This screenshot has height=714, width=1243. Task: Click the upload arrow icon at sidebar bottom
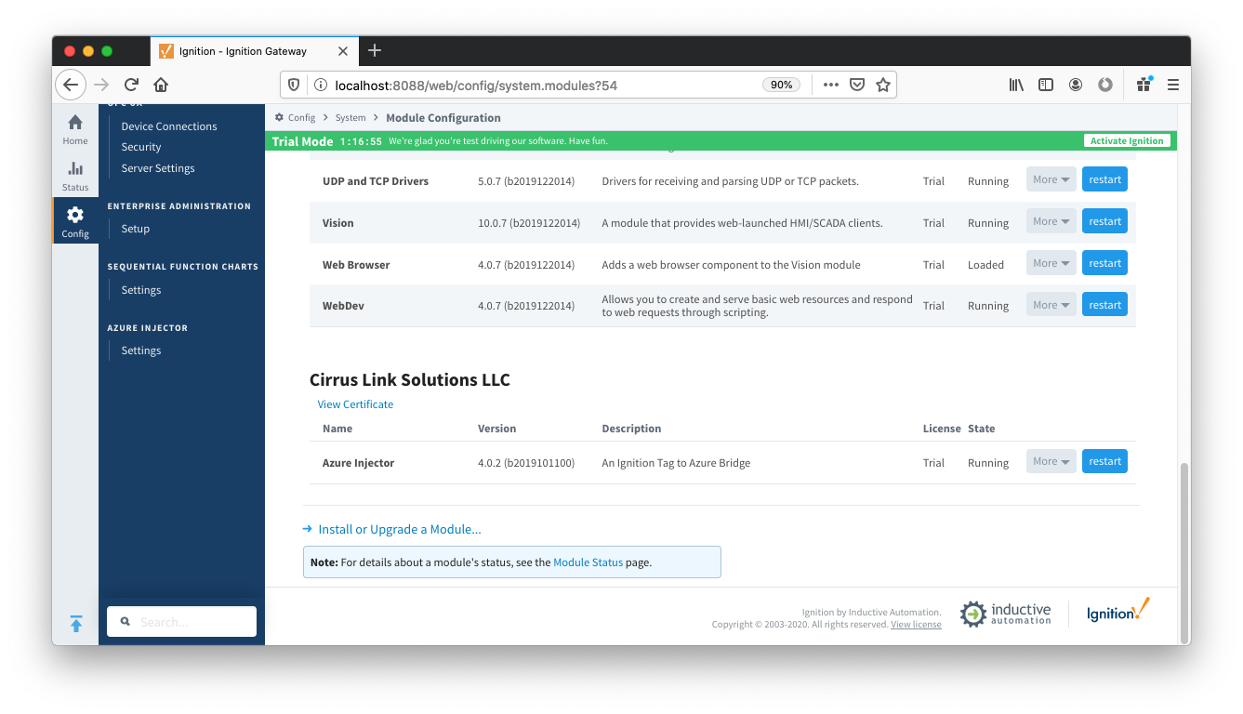[76, 624]
